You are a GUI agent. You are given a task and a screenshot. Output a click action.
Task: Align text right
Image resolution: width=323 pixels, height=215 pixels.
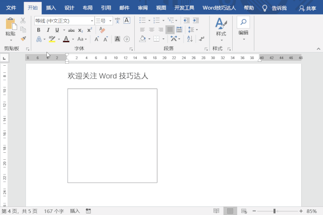[x=160, y=30]
